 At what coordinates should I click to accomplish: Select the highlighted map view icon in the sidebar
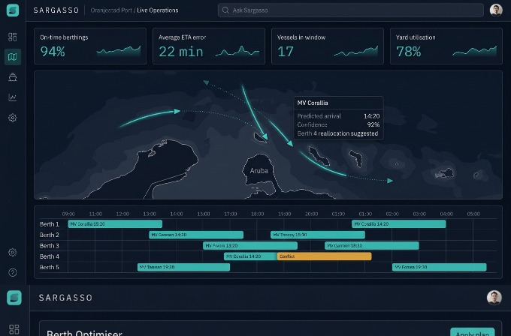[12, 57]
